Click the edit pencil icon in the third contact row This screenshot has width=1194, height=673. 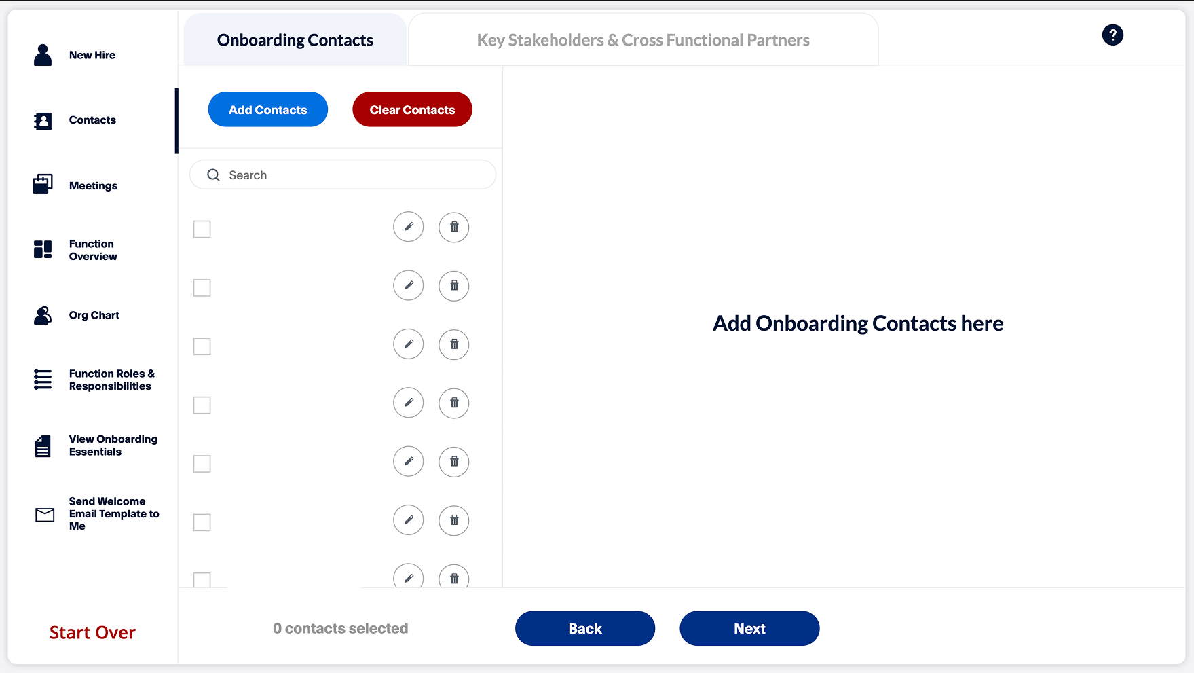pyautogui.click(x=409, y=344)
